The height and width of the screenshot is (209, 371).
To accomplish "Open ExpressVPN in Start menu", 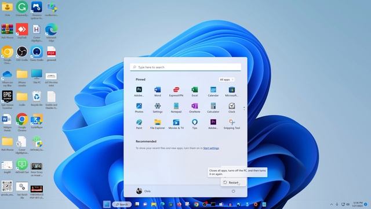I will point(176,92).
